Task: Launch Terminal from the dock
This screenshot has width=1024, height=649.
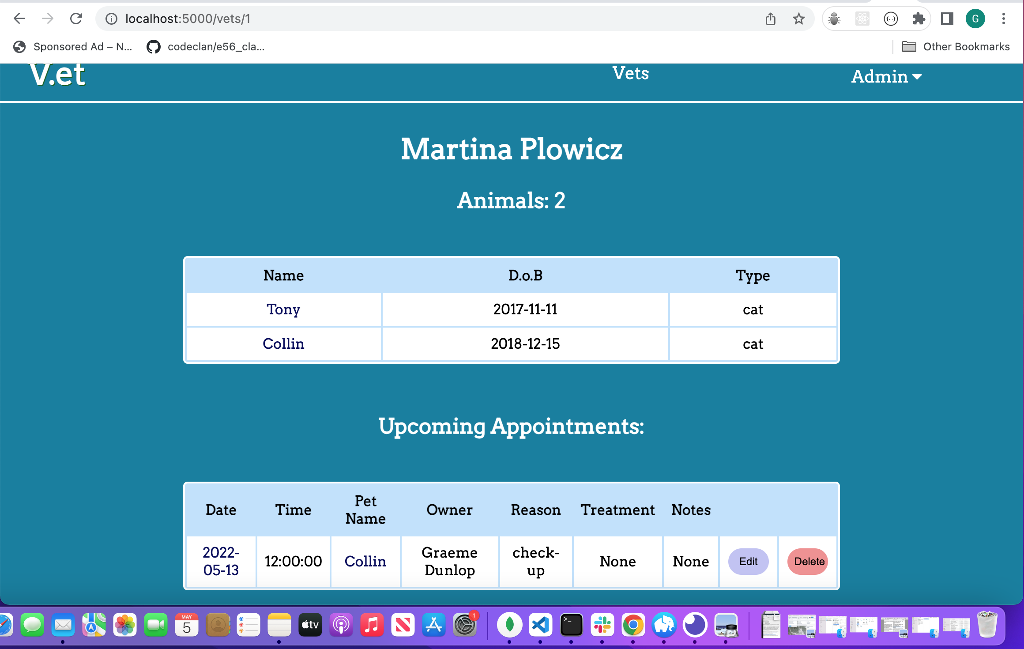Action: [x=571, y=625]
